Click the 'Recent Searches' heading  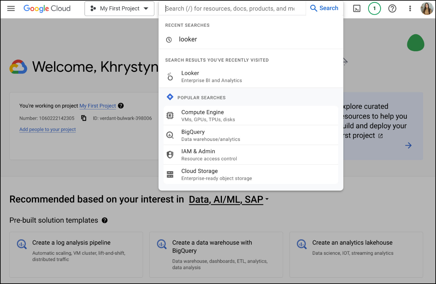pos(187,25)
